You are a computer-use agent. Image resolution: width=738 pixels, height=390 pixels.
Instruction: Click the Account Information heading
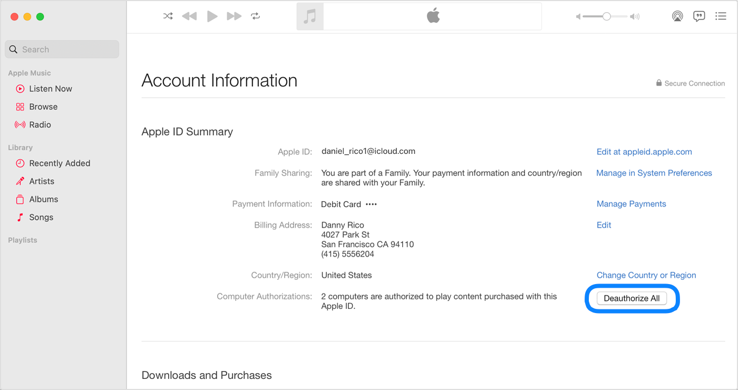tap(219, 81)
